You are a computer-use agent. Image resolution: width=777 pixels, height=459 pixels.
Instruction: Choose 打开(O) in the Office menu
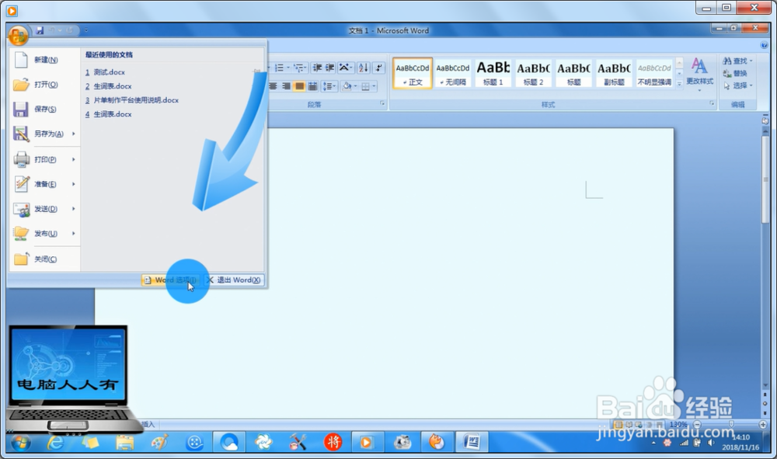[46, 85]
